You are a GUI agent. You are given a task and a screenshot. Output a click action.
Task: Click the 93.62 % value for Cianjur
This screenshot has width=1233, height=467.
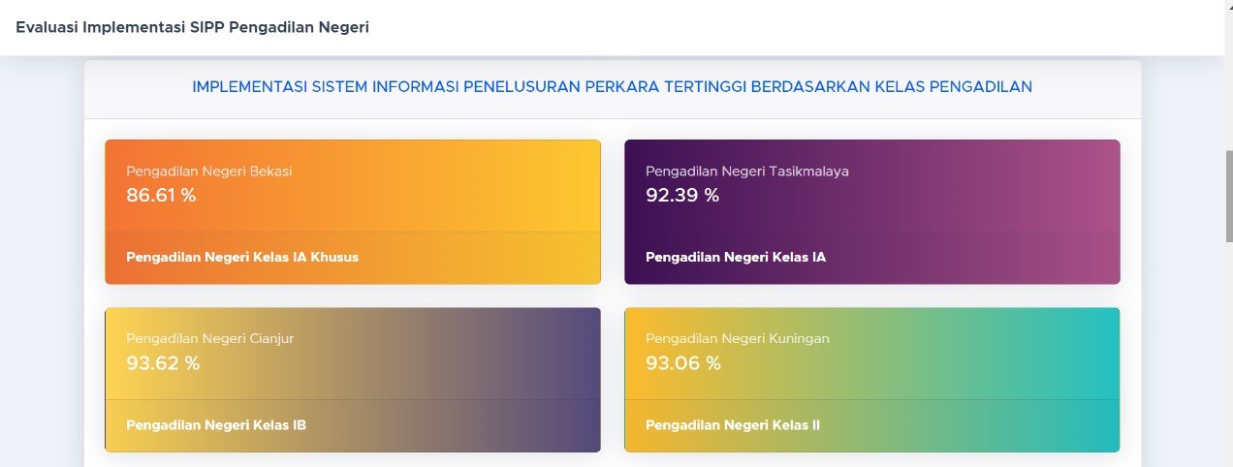[163, 363]
